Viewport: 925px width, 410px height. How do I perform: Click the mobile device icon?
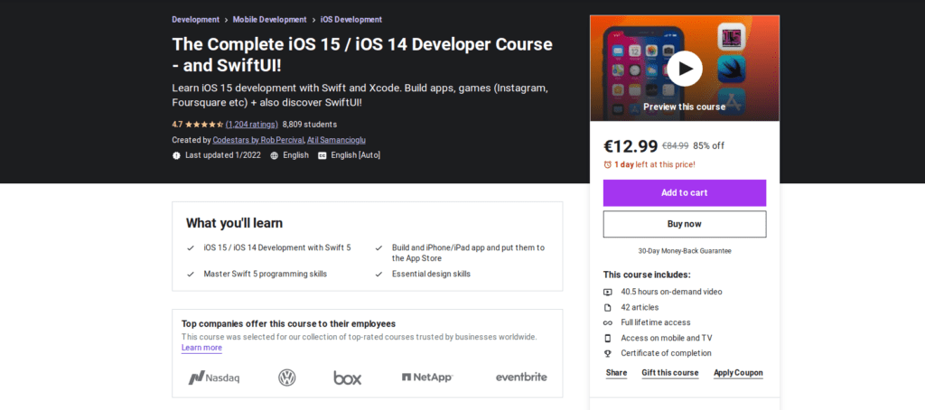[608, 338]
